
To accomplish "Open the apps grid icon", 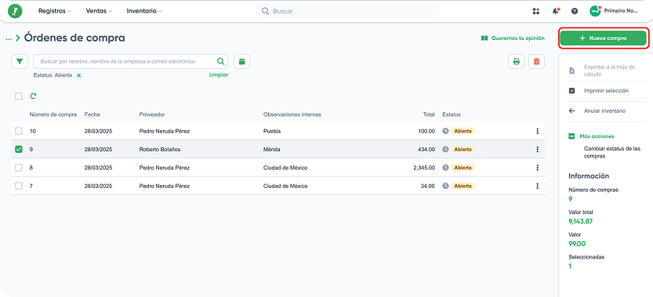I will (x=536, y=11).
